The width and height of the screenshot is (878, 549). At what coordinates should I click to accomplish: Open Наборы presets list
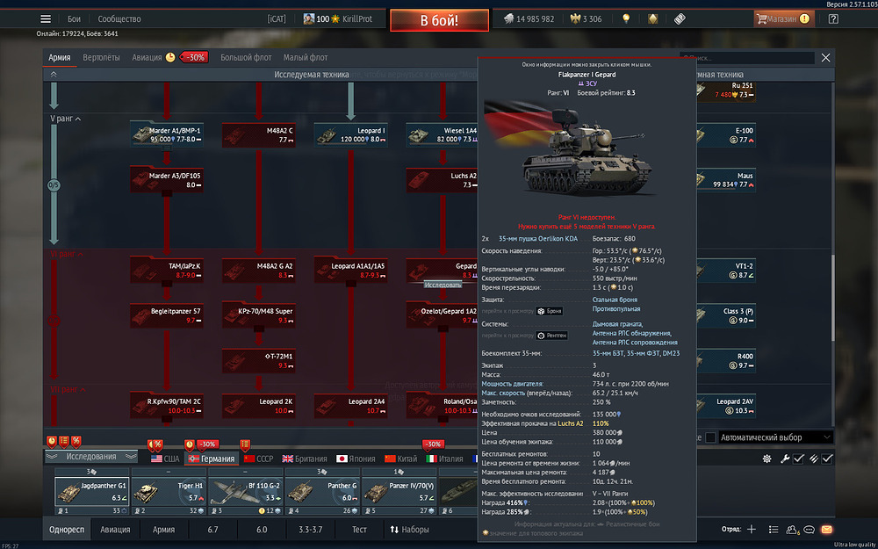409,530
